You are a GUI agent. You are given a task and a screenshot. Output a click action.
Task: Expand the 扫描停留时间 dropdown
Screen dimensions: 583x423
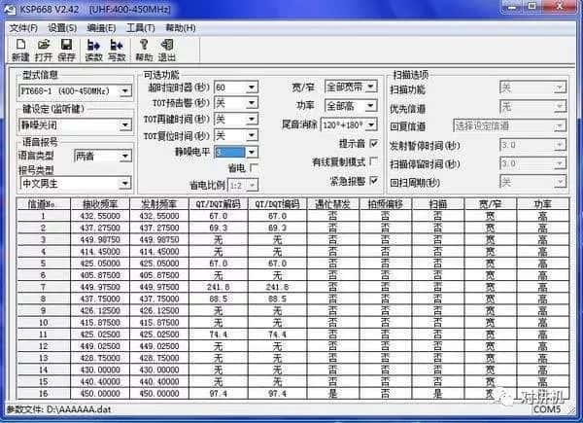pos(559,163)
